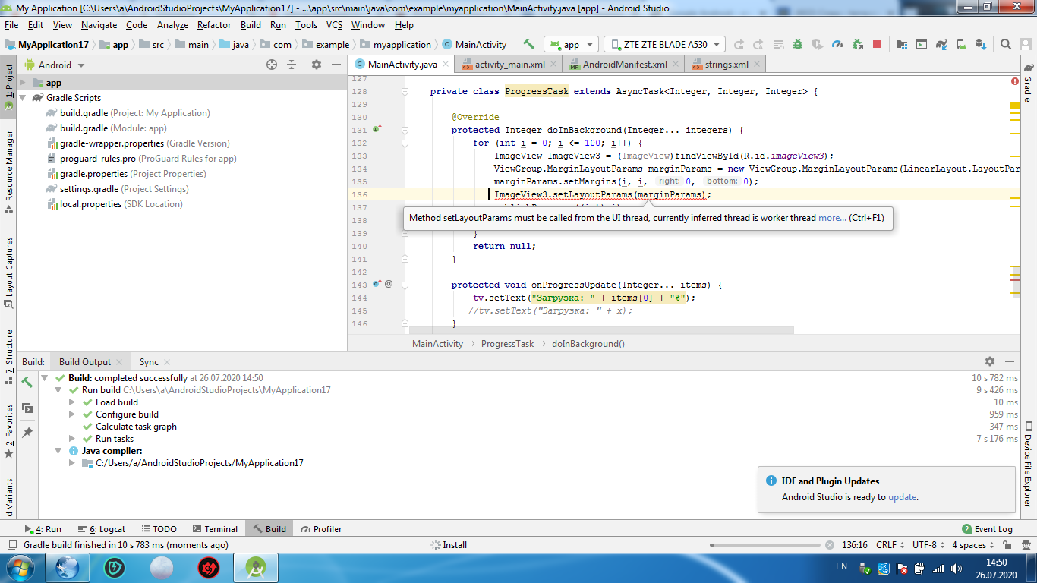Open the Refactor menu
Viewport: 1037px width, 583px height.
pos(214,25)
